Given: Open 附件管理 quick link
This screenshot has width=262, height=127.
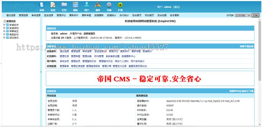Looking at the screenshot, I should [x=99, y=56].
